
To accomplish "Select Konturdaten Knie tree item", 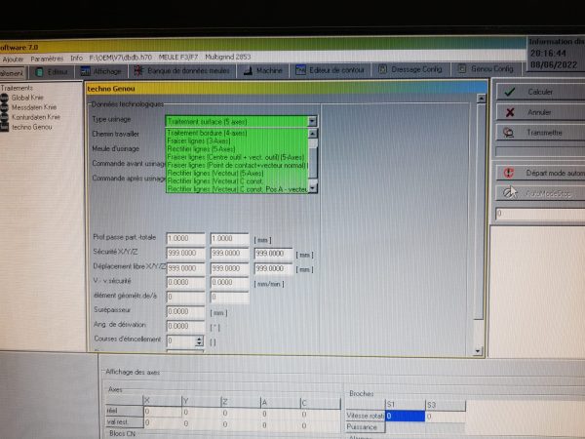I will tap(36, 116).
